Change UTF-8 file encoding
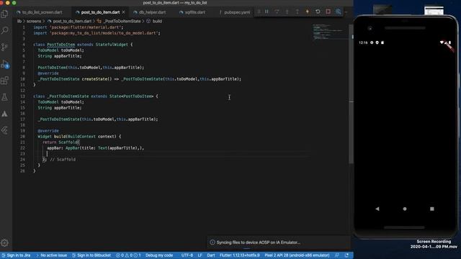Screen dimensions: 461x259 [x=187, y=255]
